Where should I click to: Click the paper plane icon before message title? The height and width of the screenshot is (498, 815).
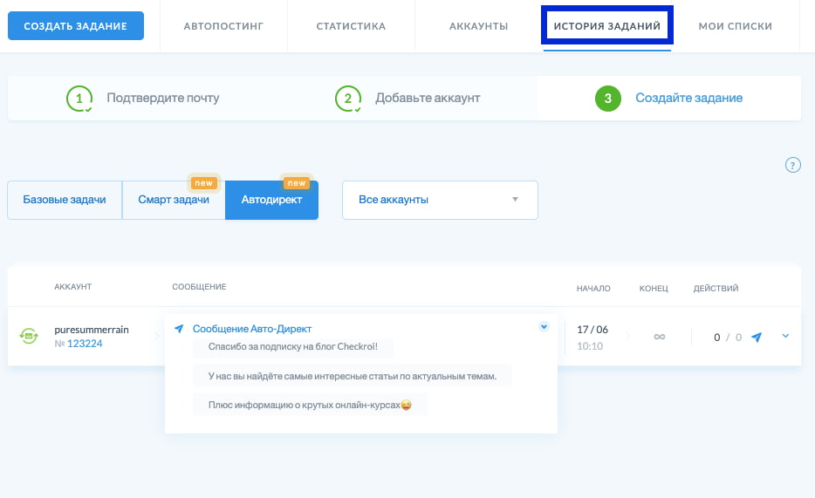[x=179, y=329]
